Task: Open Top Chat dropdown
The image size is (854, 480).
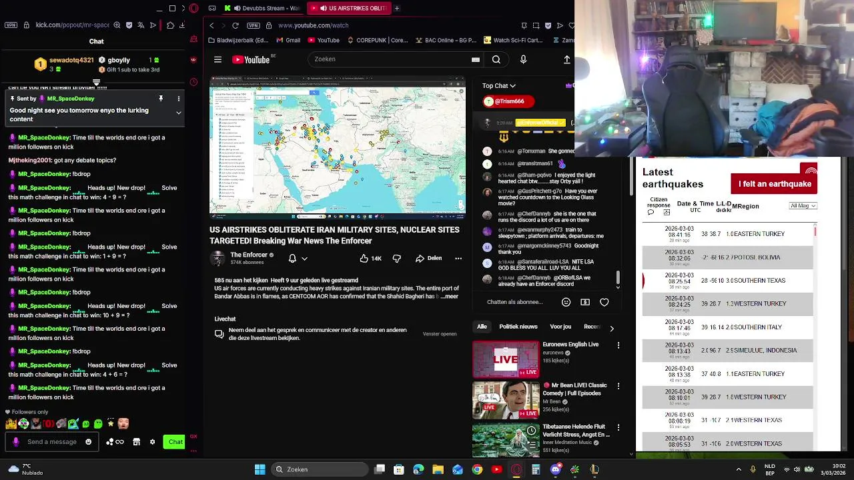Action: [x=499, y=85]
